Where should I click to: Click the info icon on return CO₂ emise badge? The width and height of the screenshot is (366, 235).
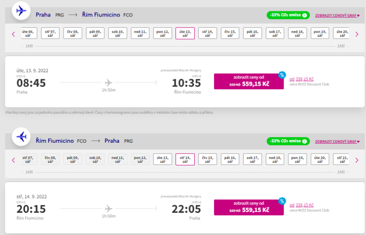click(305, 141)
